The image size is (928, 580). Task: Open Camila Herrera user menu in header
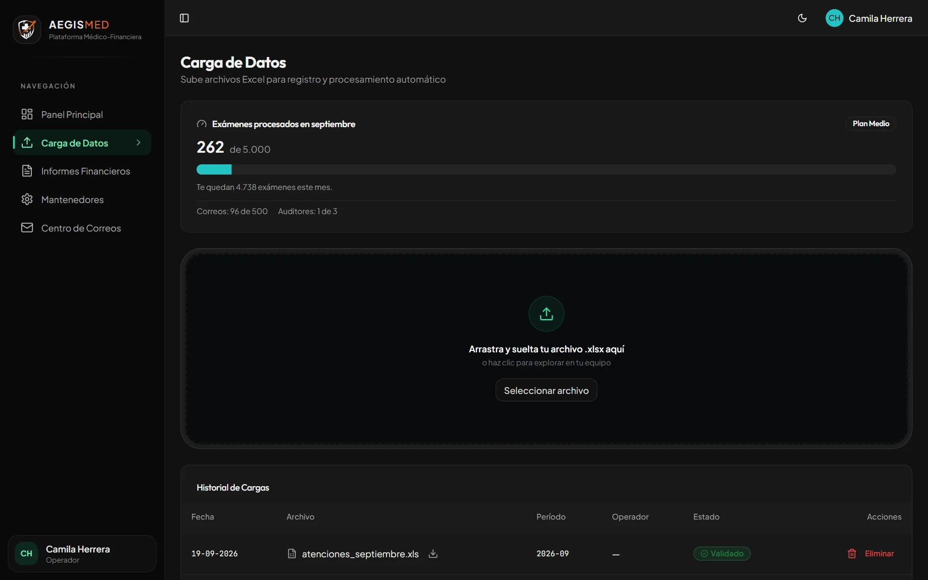point(869,18)
